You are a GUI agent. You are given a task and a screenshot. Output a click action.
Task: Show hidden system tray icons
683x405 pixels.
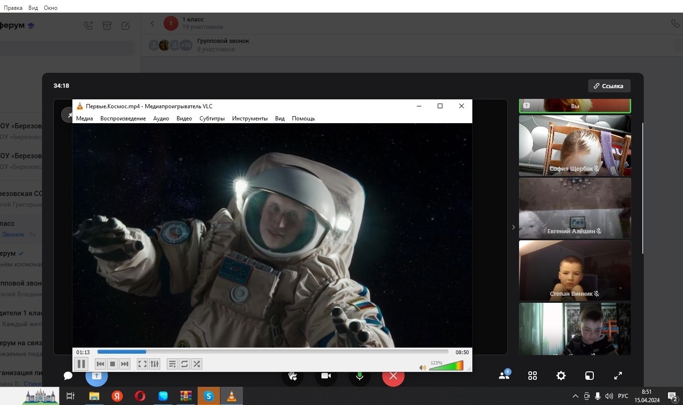click(x=576, y=396)
